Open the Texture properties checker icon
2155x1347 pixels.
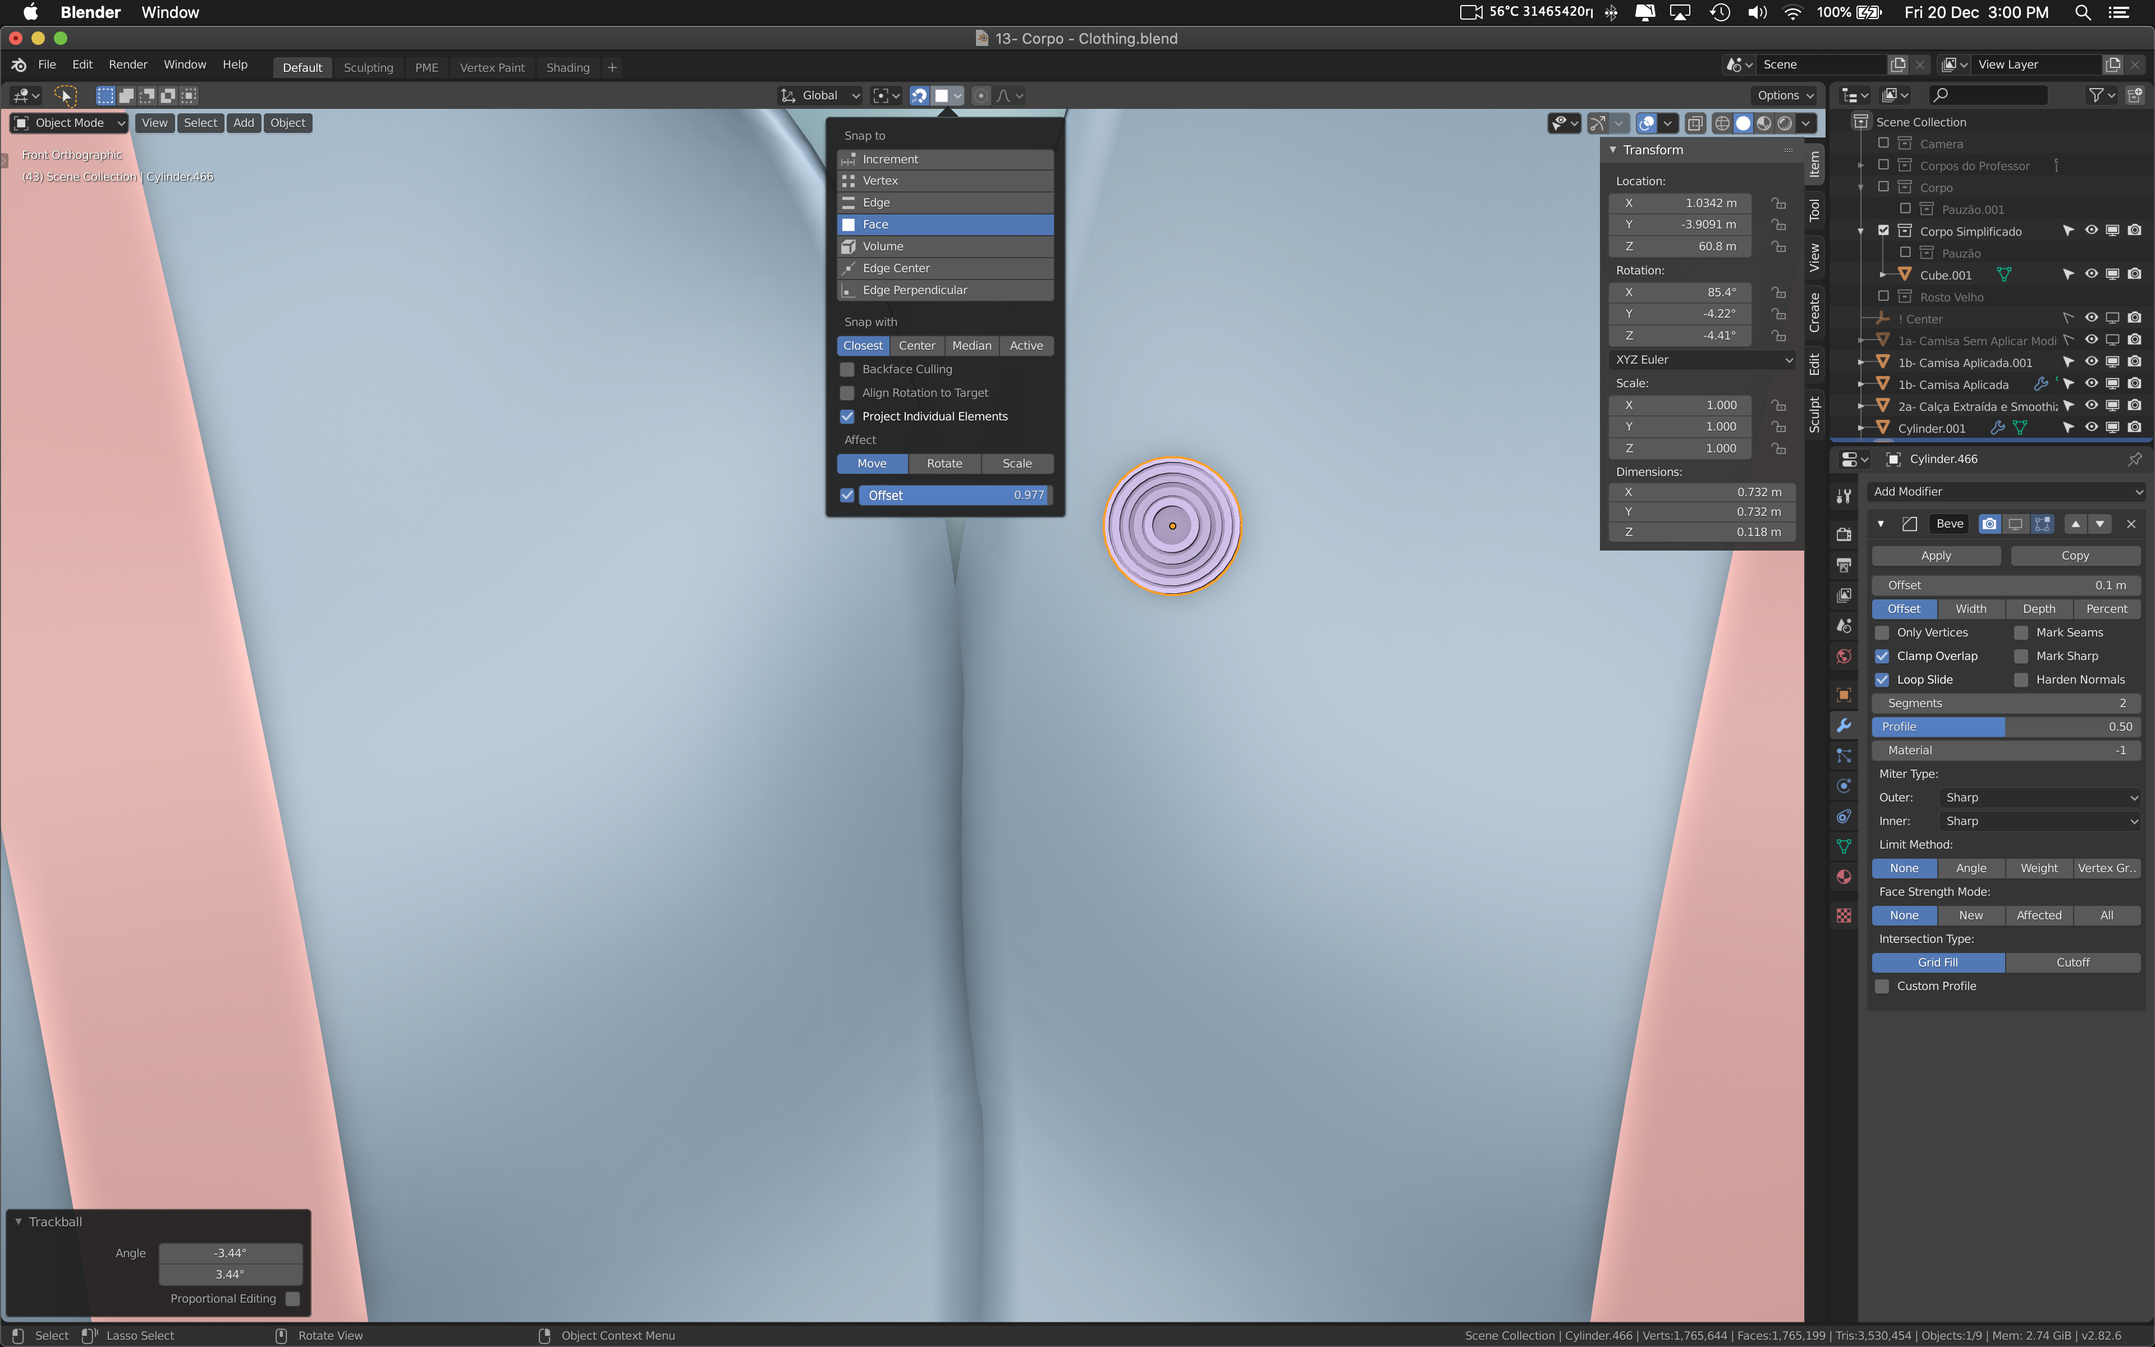[x=1844, y=915]
